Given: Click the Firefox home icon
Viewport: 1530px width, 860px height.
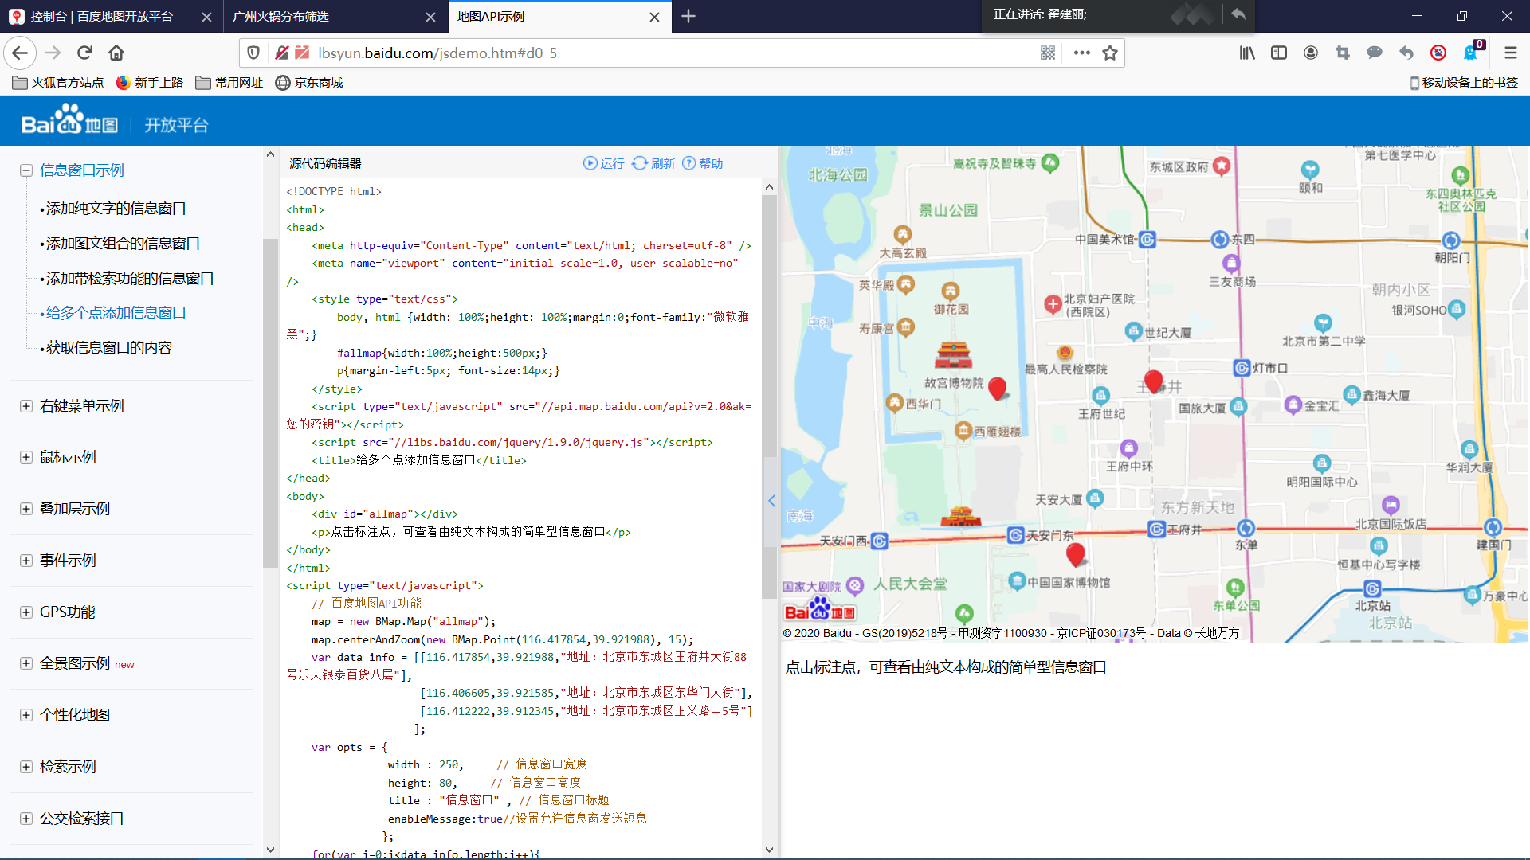Looking at the screenshot, I should pyautogui.click(x=116, y=53).
